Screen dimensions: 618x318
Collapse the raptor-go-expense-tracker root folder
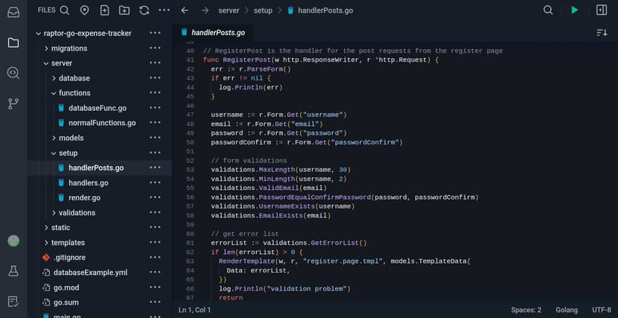(39, 34)
